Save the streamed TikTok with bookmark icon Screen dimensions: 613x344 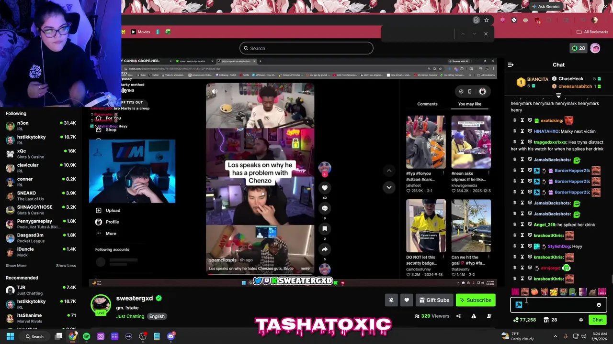pyautogui.click(x=325, y=229)
